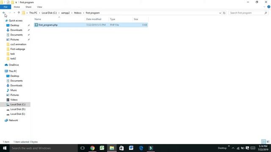Viewport: 271px width, 152px height.
Task: Select Local Disk (E:) in sidebar
Action: [18, 114]
